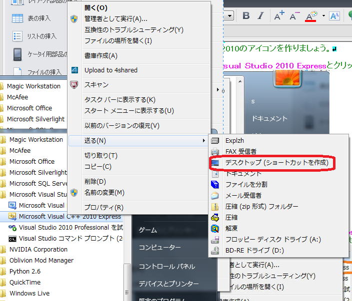Click the yellow icon beside 圧縮 entry
This screenshot has height=301, width=352.
coord(215,218)
